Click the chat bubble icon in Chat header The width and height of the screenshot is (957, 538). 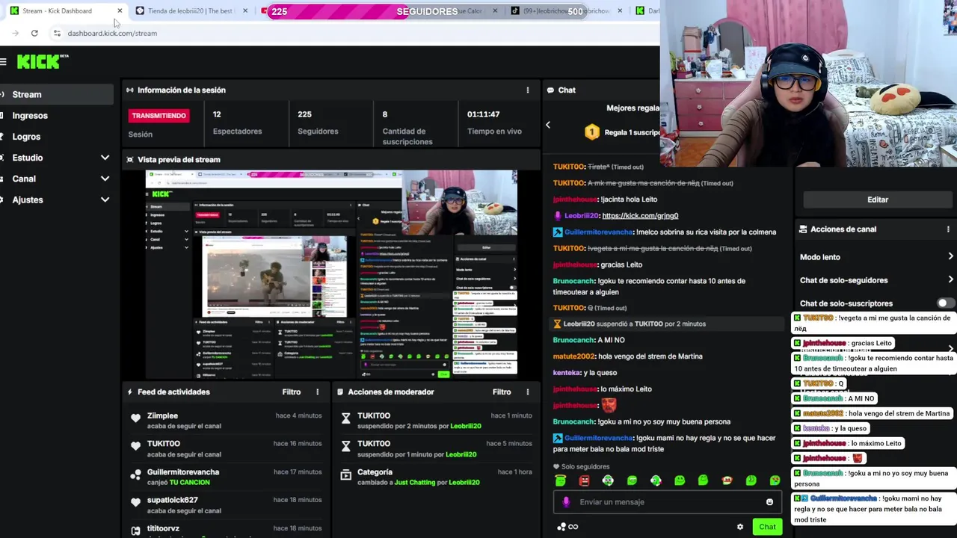tap(550, 90)
